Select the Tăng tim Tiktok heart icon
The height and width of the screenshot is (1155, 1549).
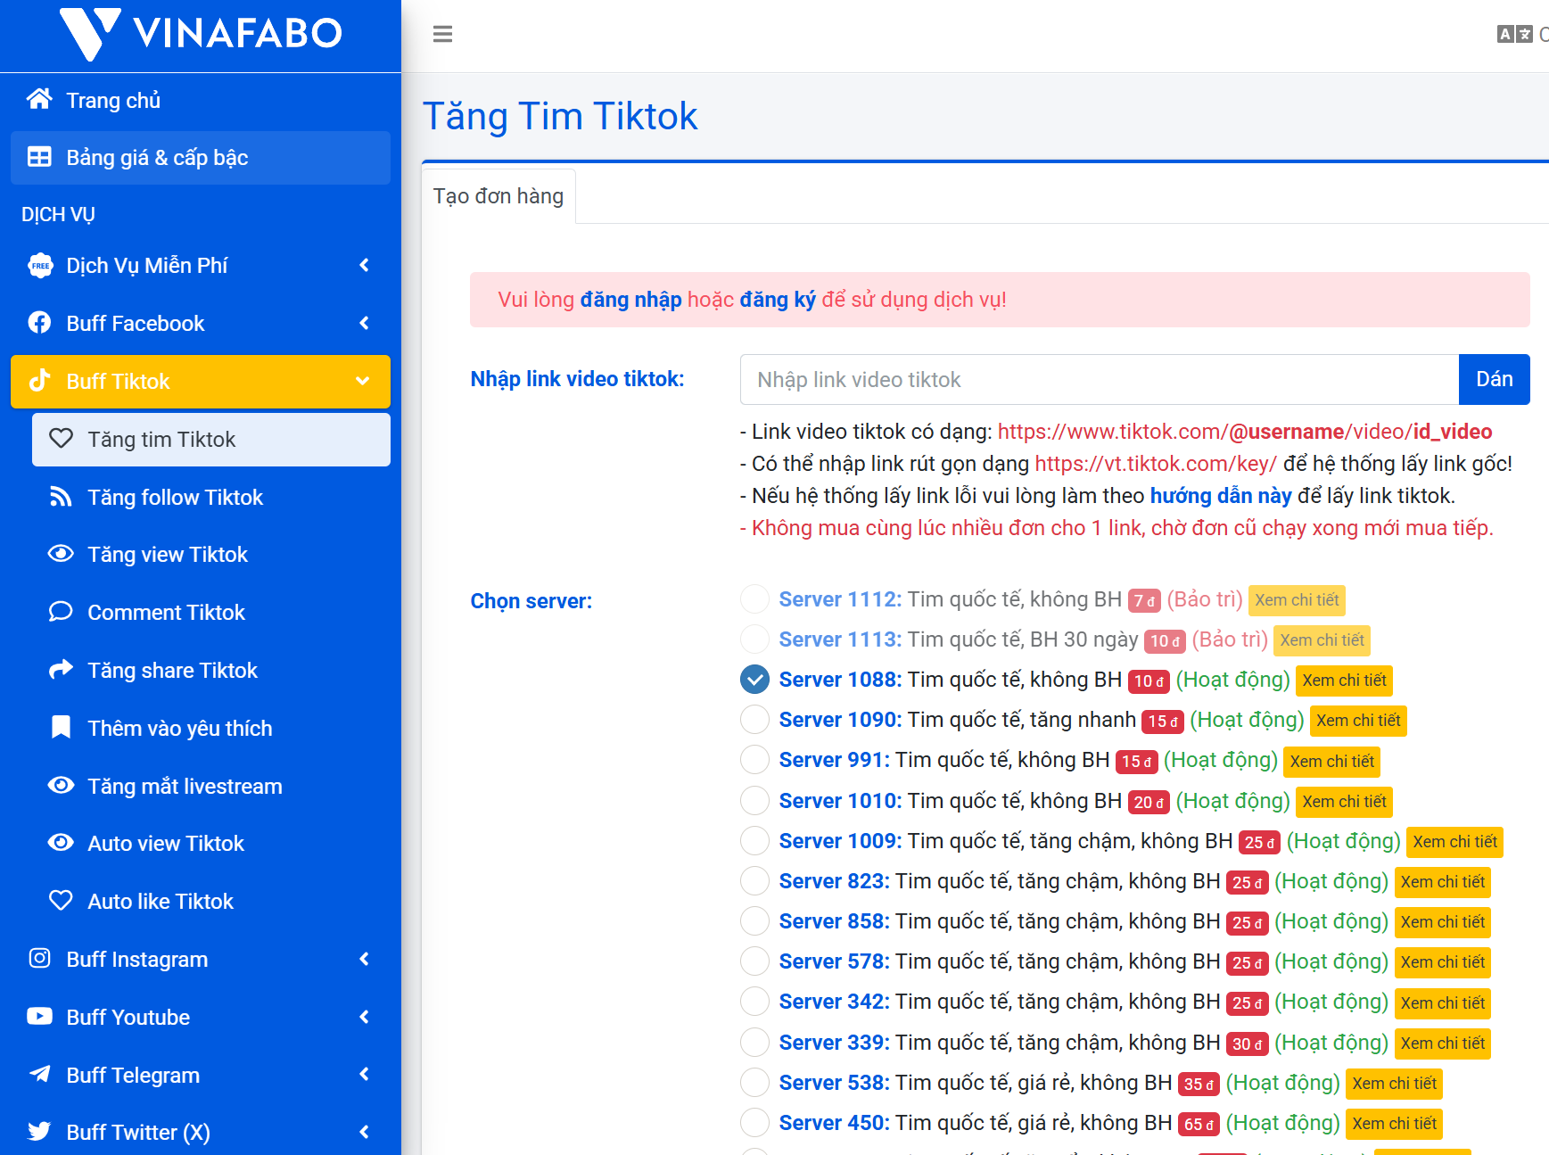(61, 439)
